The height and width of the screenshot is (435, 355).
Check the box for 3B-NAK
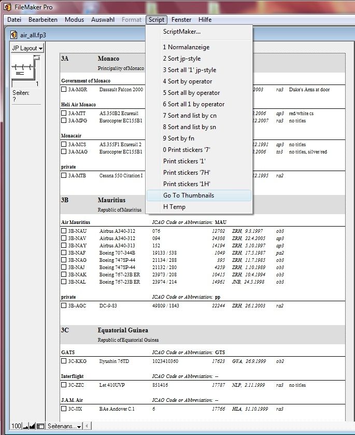(64, 274)
